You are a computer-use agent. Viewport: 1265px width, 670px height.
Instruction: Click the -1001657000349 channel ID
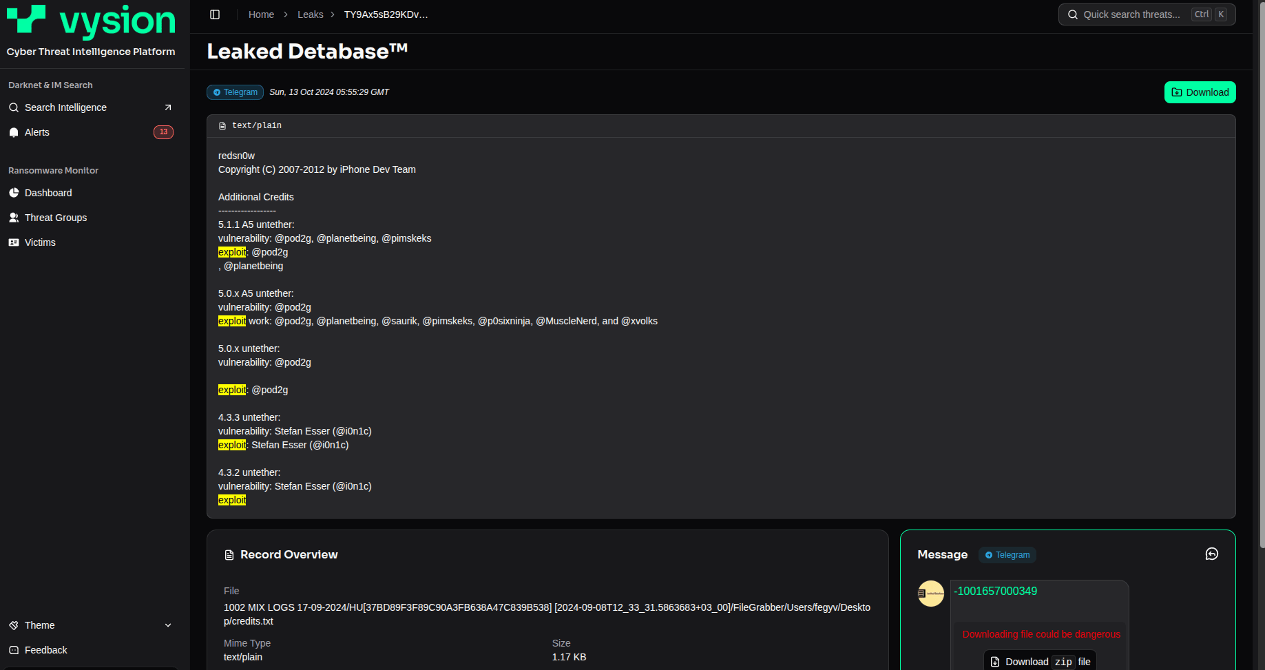995,591
